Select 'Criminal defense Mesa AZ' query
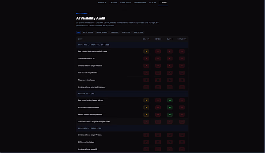This screenshot has width=265, height=153. tap(87, 149)
